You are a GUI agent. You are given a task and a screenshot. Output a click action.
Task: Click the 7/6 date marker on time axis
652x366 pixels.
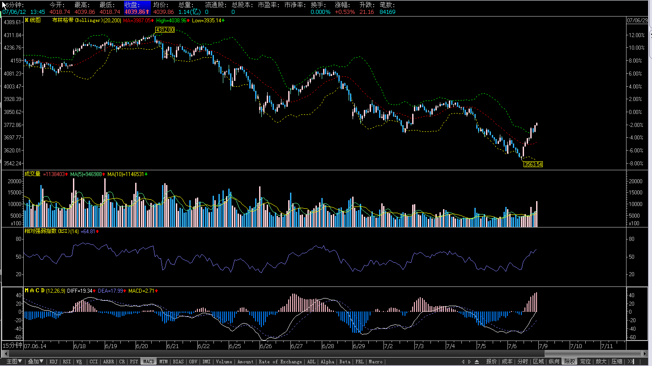click(512, 346)
